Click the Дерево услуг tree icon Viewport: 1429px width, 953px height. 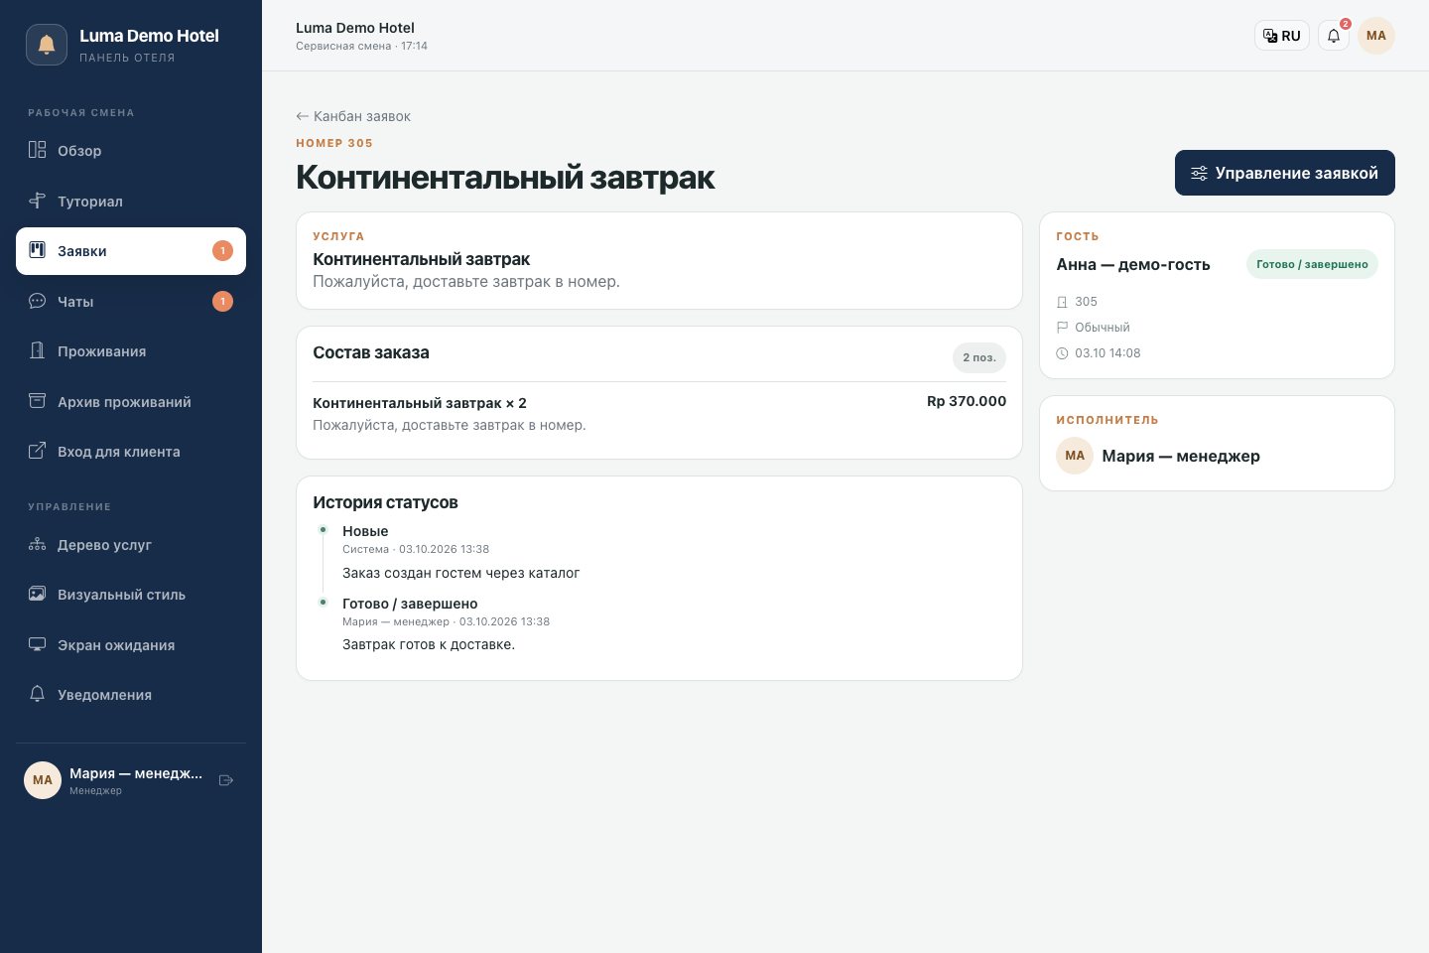coord(38,544)
